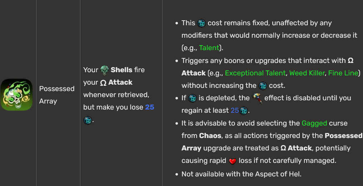Click the bold "Chaos" text
Image resolution: width=363 pixels, height=186 pixels.
click(x=210, y=136)
